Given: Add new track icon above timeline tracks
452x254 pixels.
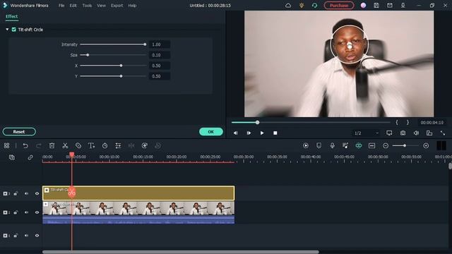Looking at the screenshot, I should coord(11,157).
